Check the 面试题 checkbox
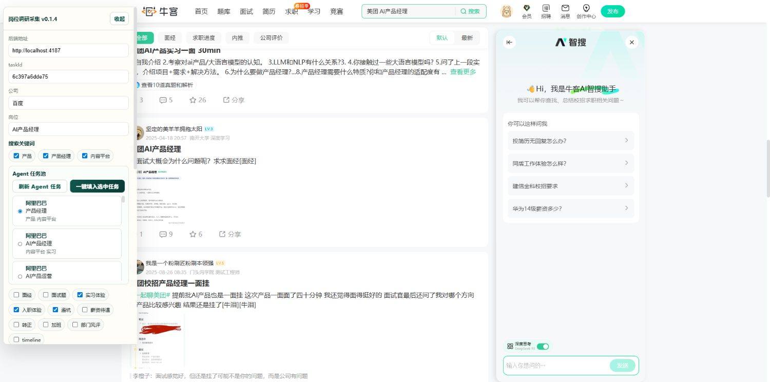This screenshot has width=770, height=382. pos(46,295)
